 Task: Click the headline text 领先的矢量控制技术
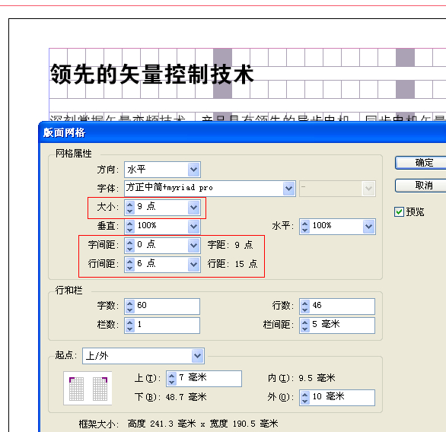(x=151, y=75)
